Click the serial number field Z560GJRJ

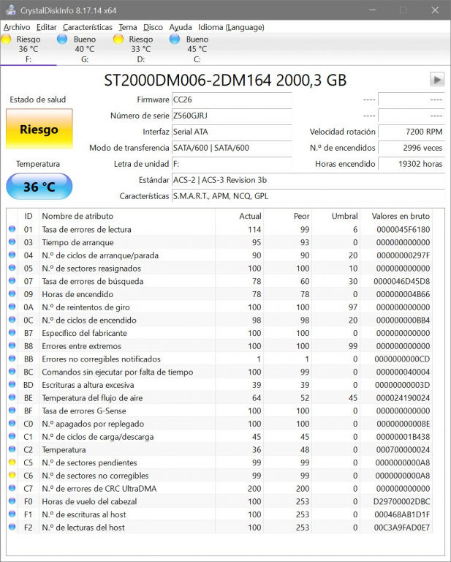pos(231,116)
